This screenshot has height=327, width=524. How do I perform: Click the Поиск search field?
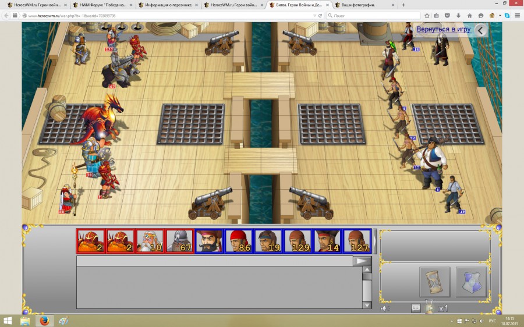pyautogui.click(x=373, y=16)
